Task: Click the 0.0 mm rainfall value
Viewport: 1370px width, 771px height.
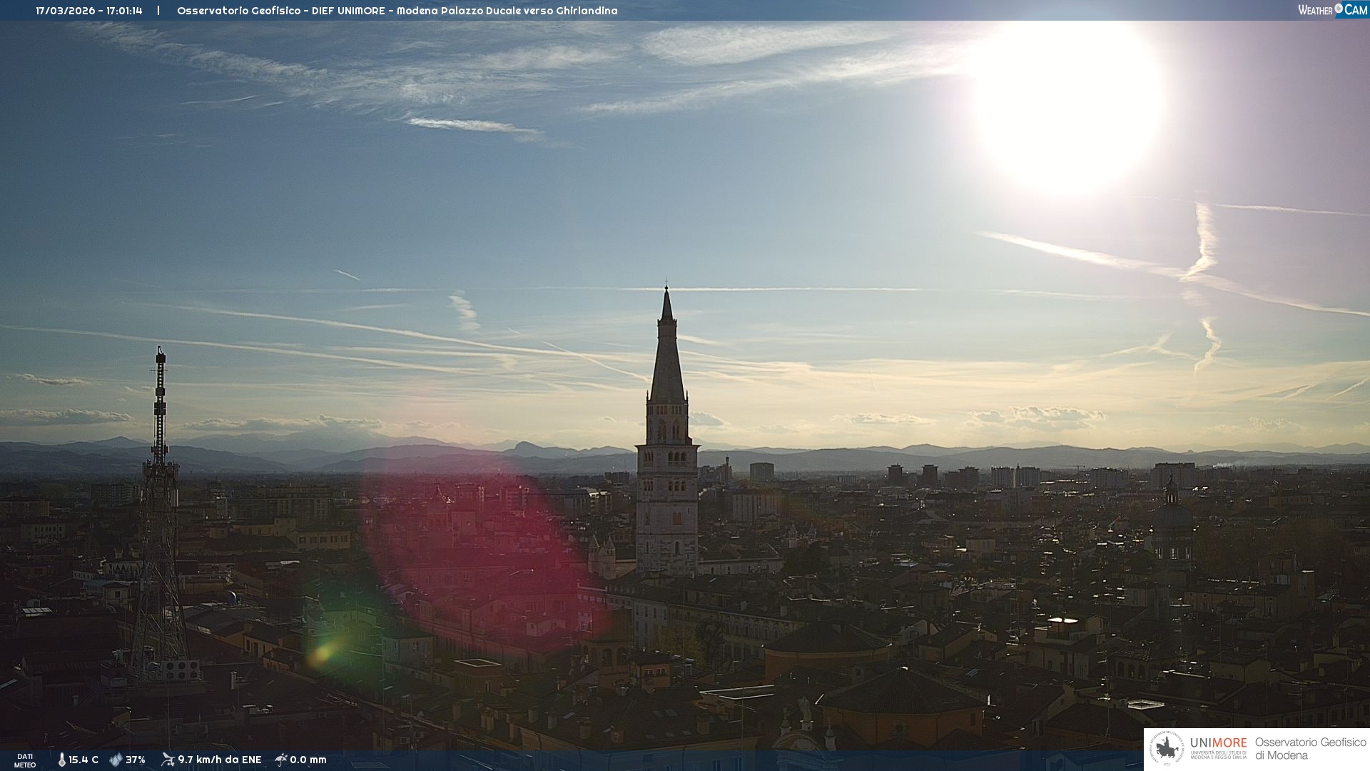Action: 308,760
